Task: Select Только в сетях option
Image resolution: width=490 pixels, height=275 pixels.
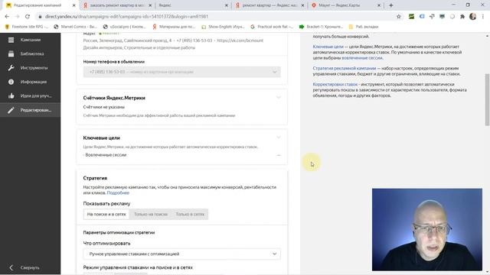Action: (x=190, y=214)
